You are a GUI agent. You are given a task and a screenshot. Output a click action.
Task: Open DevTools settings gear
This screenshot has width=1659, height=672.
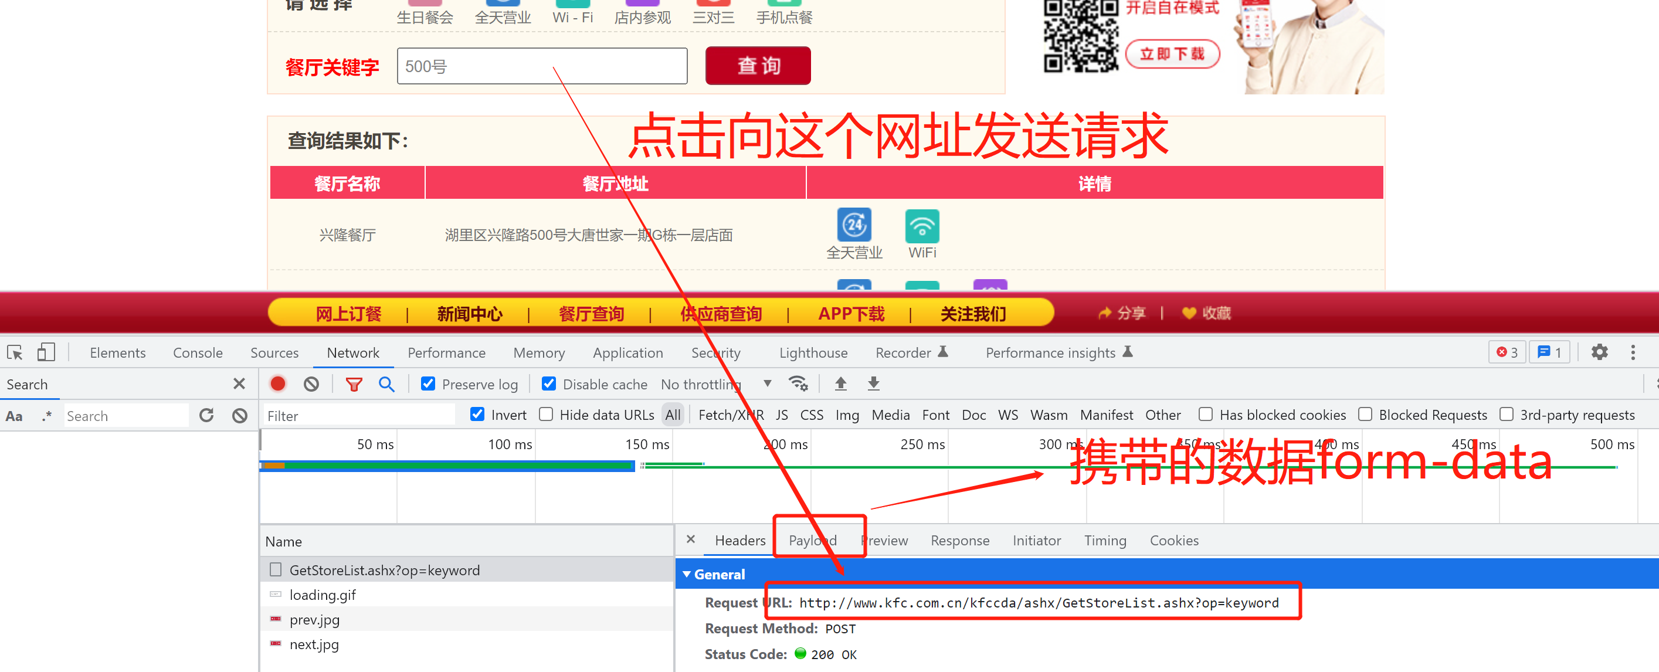tap(1599, 352)
